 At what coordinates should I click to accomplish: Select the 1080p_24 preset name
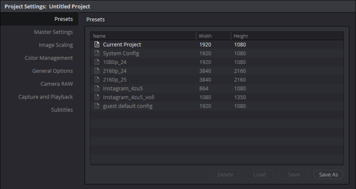[x=114, y=62]
